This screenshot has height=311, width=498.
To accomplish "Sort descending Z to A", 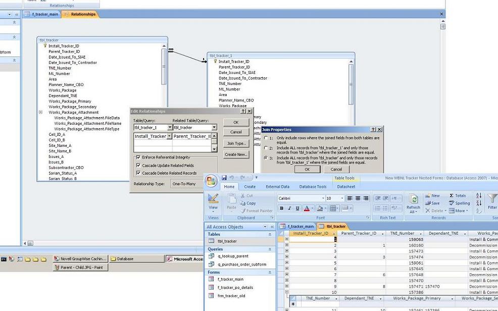I will point(479,203).
